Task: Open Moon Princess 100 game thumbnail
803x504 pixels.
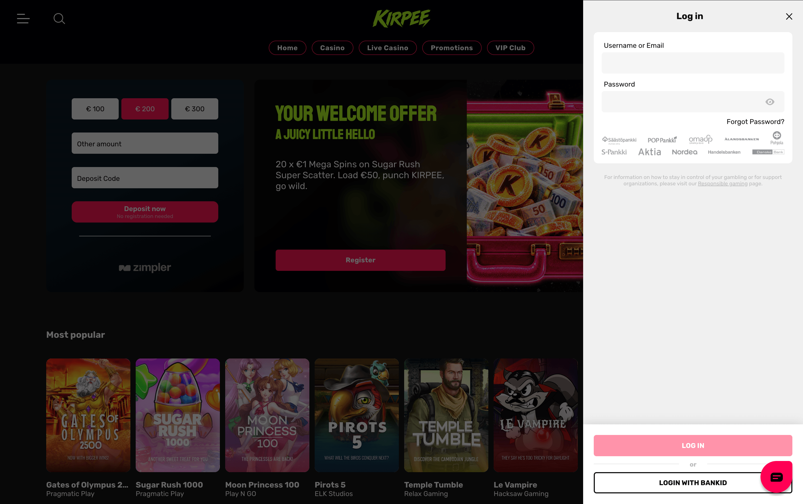Action: 267,415
